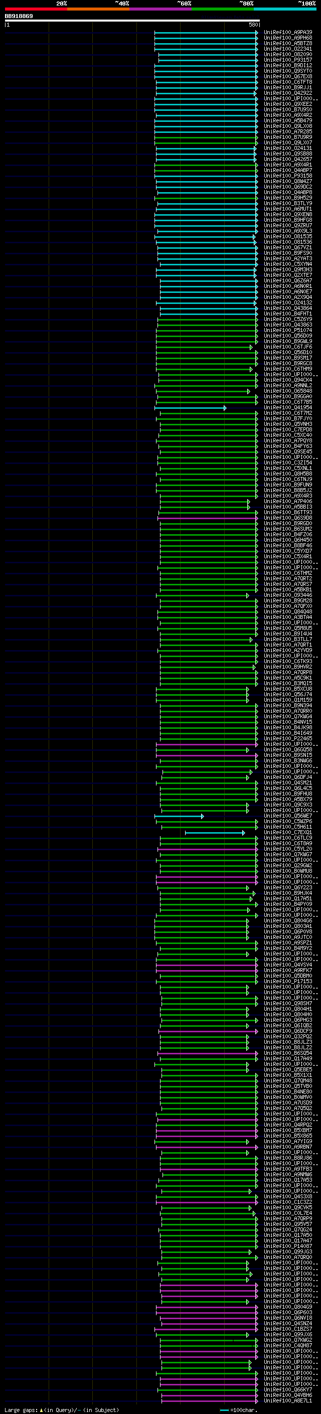
Task: Select the UniRef100_O24131 label
Action: pos(288,148)
